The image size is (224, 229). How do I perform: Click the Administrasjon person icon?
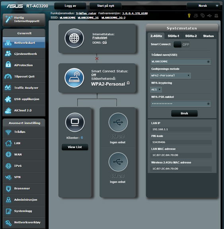tap(8, 200)
